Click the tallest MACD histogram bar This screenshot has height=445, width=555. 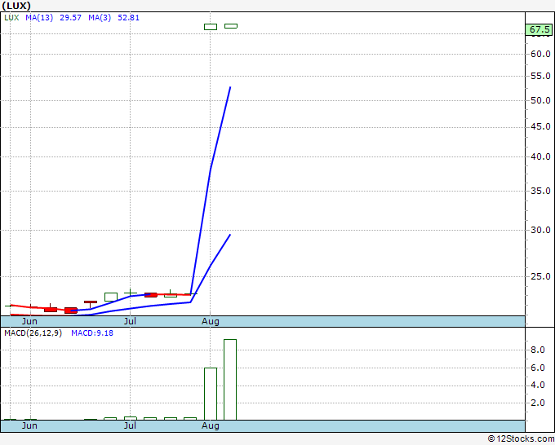230,380
